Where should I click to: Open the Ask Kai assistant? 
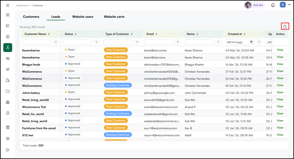tap(255, 5)
